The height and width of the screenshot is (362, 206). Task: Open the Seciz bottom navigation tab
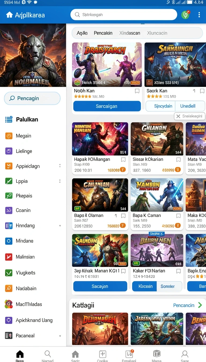(x=75, y=356)
